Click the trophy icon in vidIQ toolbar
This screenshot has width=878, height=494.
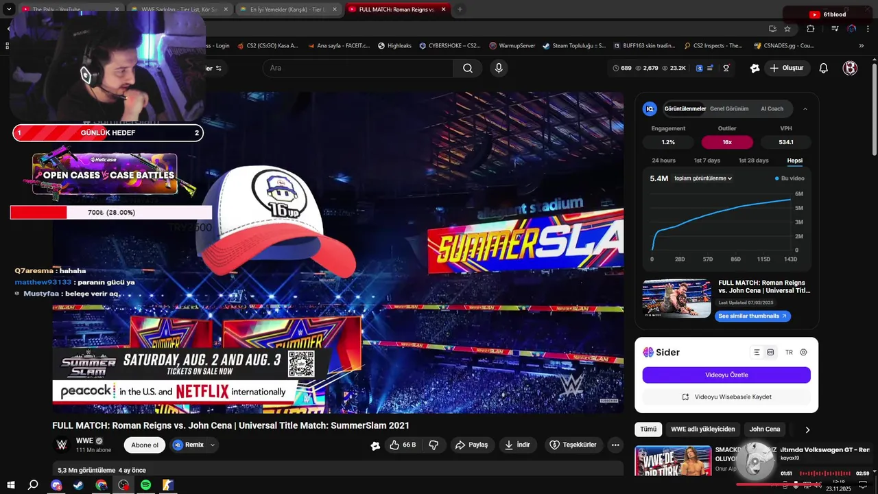pos(726,68)
